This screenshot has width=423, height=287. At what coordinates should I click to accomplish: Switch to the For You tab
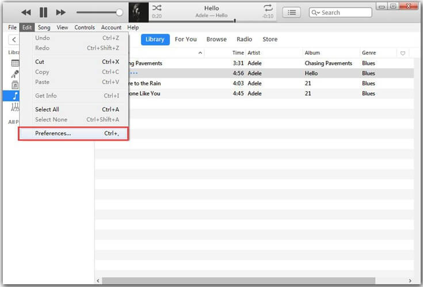click(185, 39)
